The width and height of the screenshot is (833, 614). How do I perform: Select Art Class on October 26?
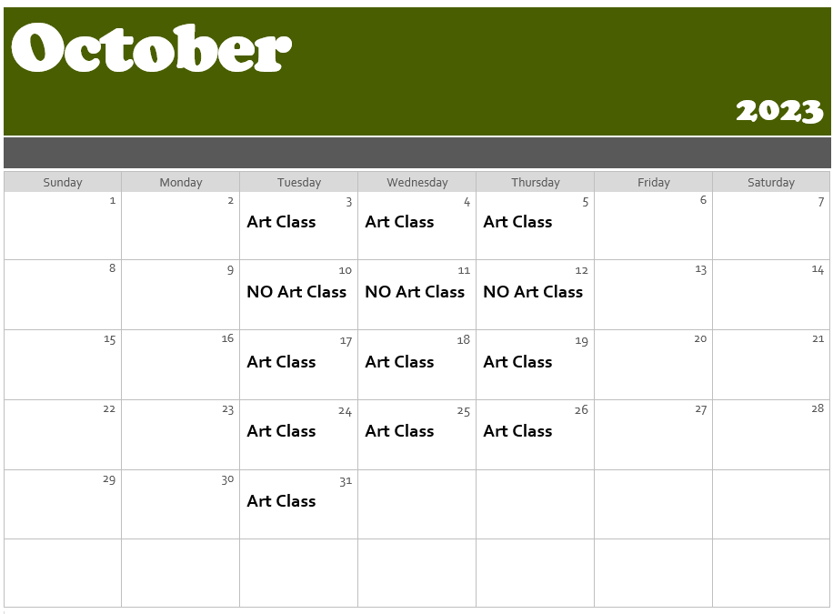point(517,431)
